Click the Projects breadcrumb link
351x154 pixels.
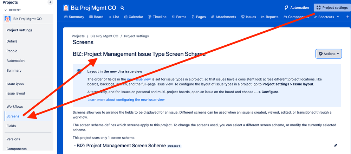click(78, 36)
